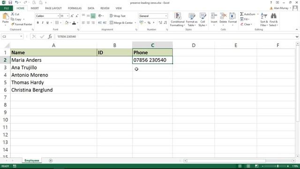Click Wrap Text button
Image resolution: width=300 pixels, height=169 pixels.
click(x=118, y=16)
